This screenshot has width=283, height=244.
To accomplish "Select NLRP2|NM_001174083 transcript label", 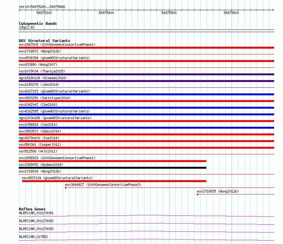I will [x=36, y=229].
